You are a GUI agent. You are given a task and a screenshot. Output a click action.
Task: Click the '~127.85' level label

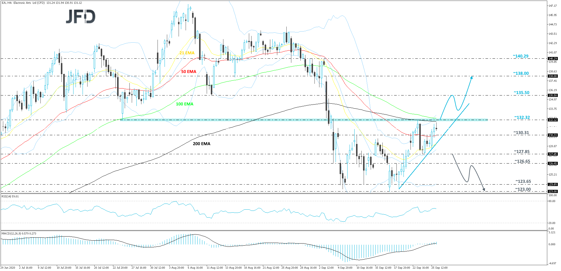pyautogui.click(x=521, y=152)
